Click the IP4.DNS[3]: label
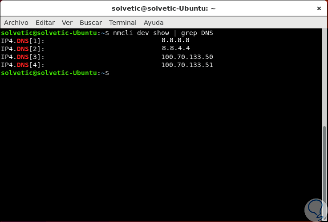Viewport: 328px width, 222px height. click(23, 57)
